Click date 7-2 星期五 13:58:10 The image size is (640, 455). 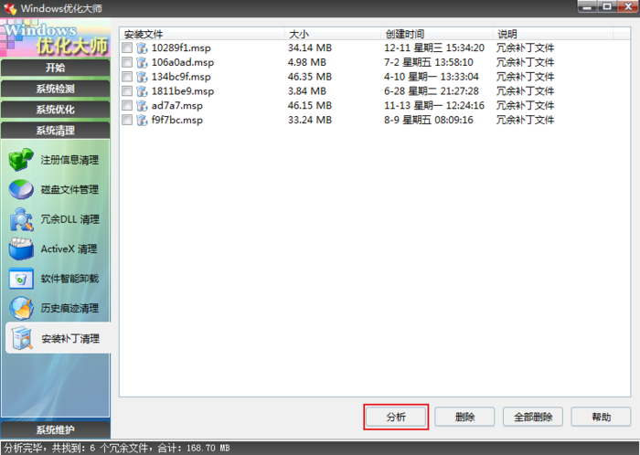[429, 62]
